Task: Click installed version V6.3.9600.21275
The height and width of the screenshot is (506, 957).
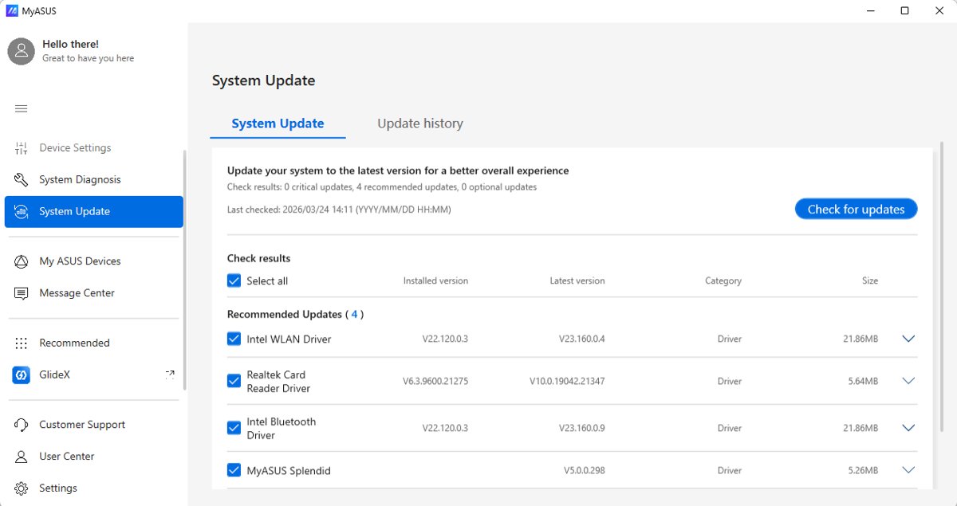Action: tap(435, 382)
